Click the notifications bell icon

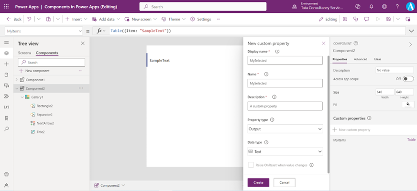371,6
